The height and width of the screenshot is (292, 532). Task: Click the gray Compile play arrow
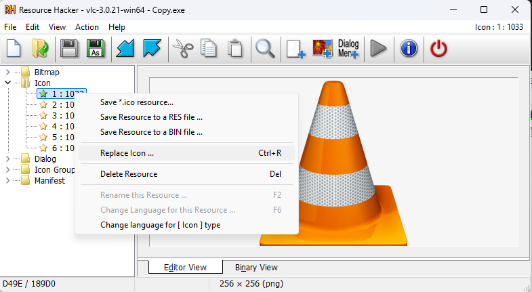[378, 49]
